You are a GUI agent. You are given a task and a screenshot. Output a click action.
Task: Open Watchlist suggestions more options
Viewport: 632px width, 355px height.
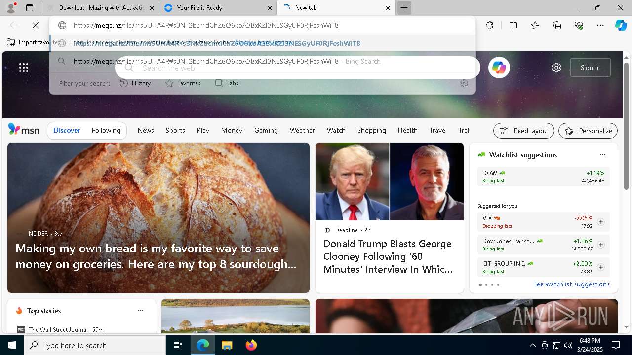(x=602, y=155)
